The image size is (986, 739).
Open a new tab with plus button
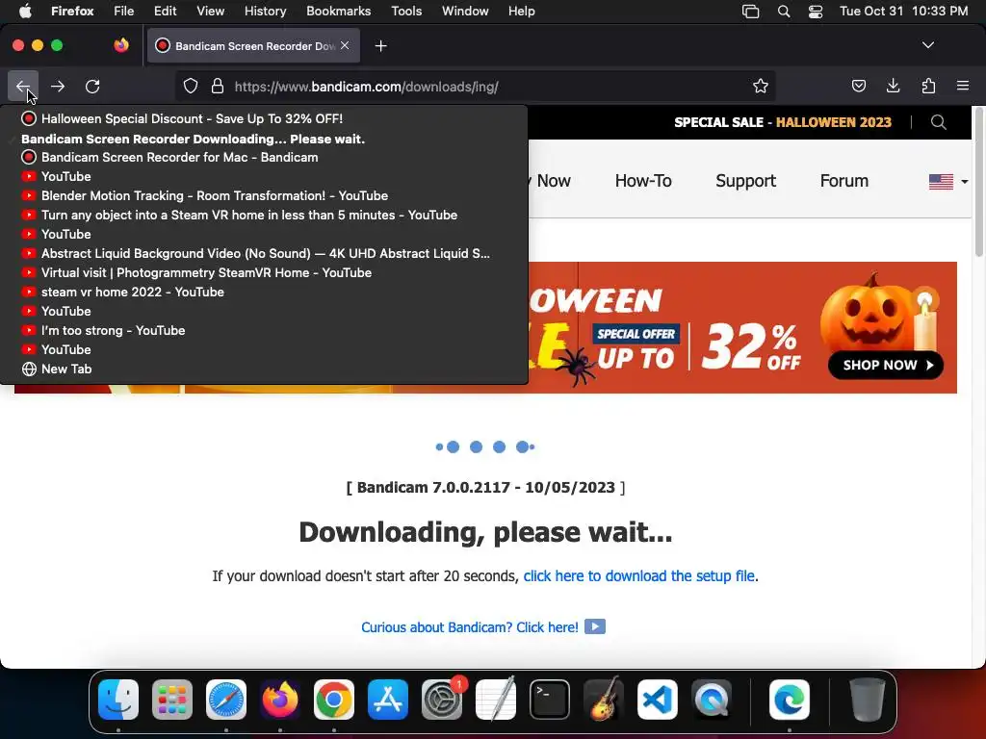pos(380,46)
